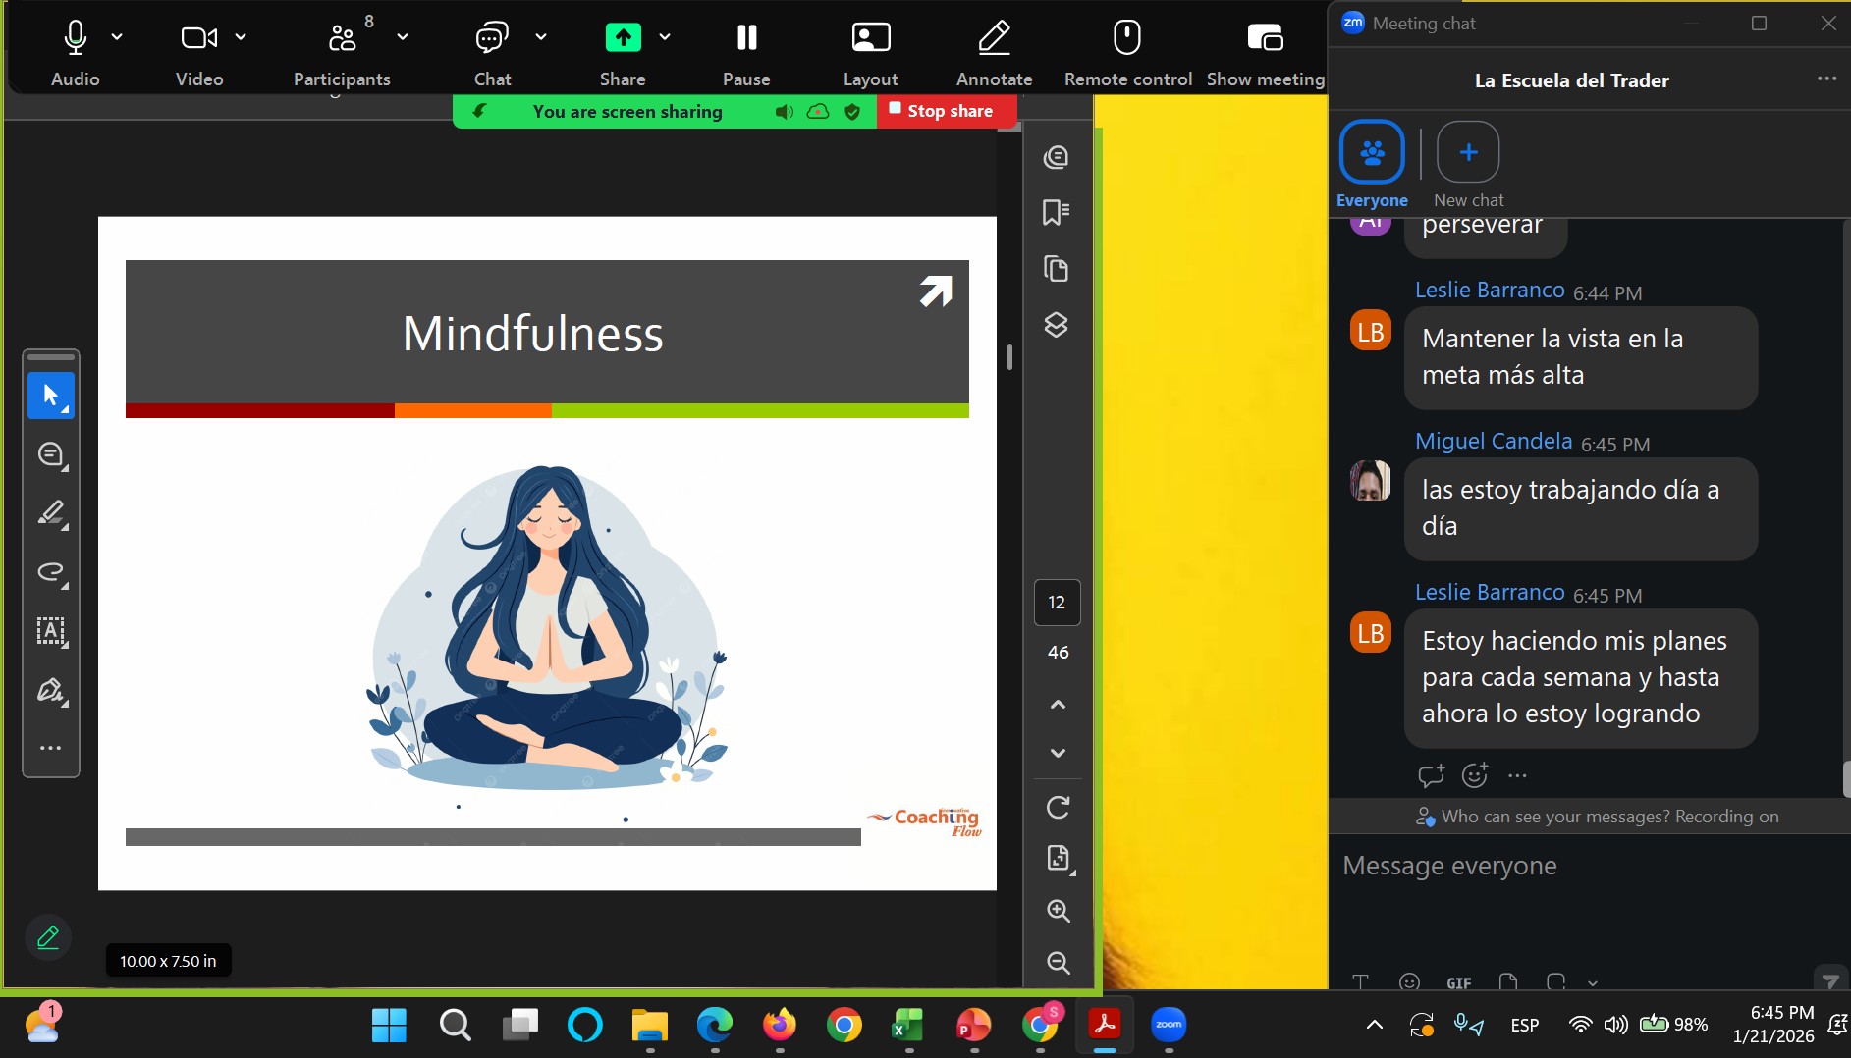This screenshot has height=1058, width=1851.
Task: Expand the Audio options arrow
Action: (117, 37)
